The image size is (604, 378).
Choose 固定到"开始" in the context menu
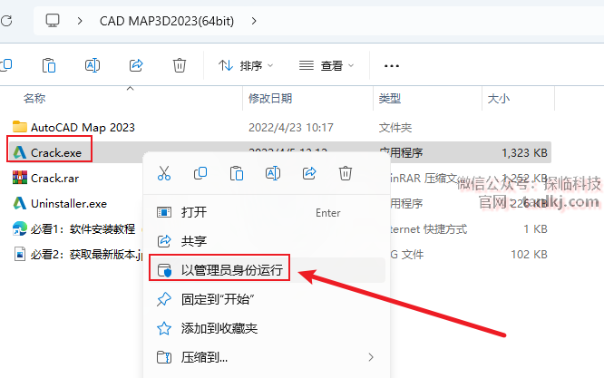(x=267, y=299)
